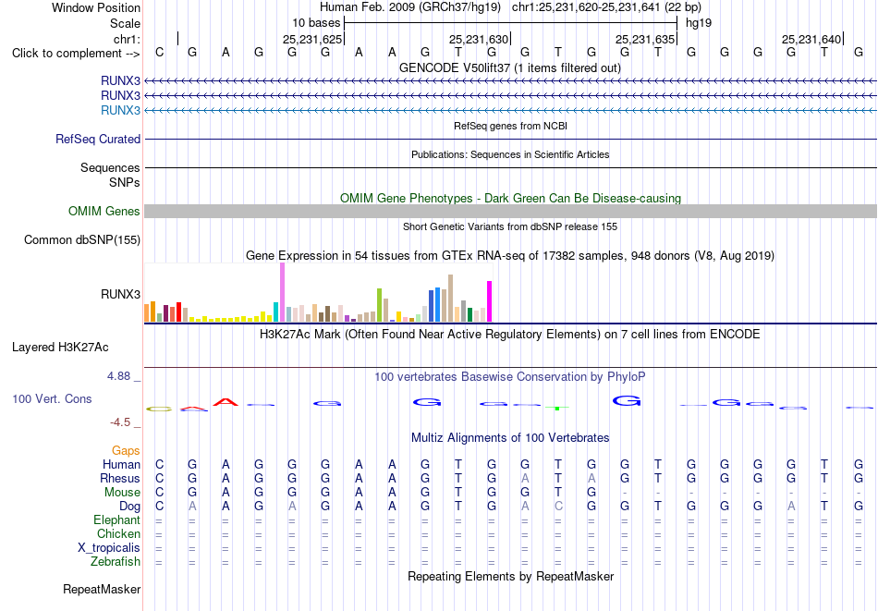This screenshot has height=611, width=878.
Task: Click the Rhesus species label
Action: coord(120,478)
